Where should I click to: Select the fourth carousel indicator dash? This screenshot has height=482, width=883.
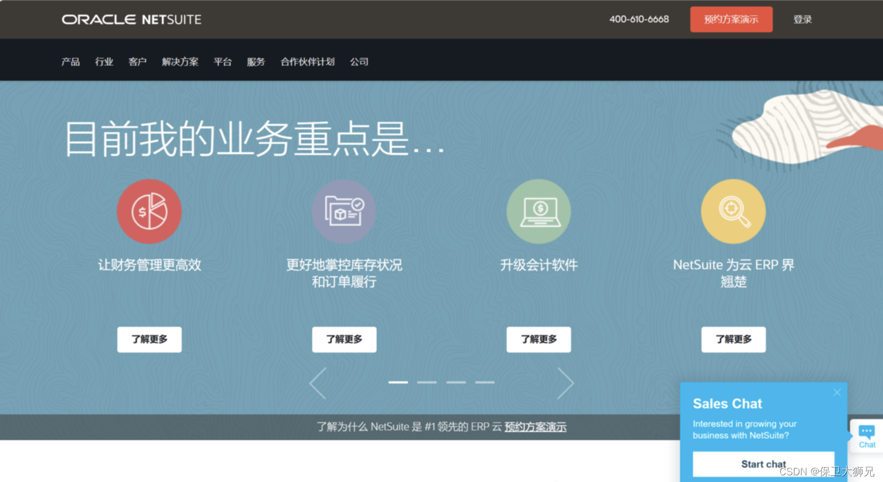click(485, 382)
